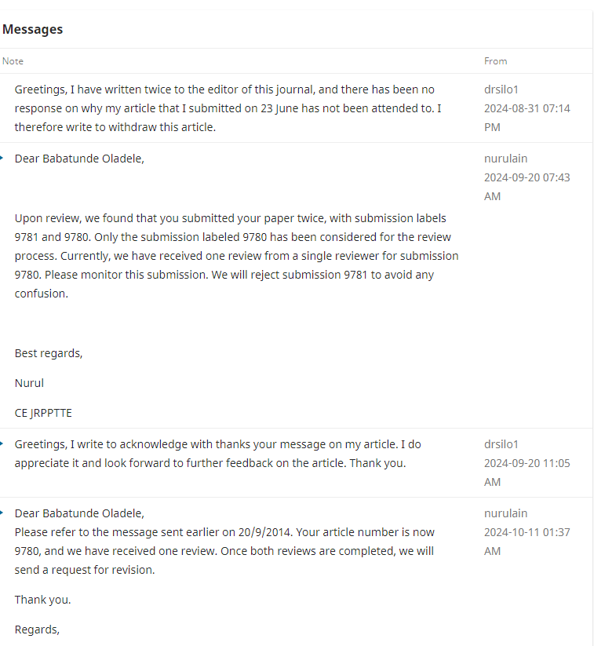594x646 pixels.
Task: Select nurulain sender of September 20 message
Action: click(x=505, y=159)
